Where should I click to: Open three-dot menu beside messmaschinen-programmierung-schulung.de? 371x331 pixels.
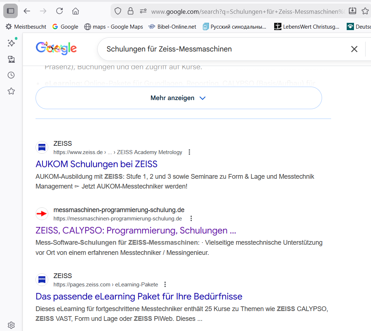coord(191,219)
